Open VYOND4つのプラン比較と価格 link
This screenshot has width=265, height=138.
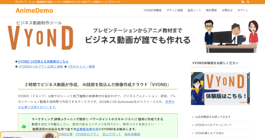[x=41, y=67]
